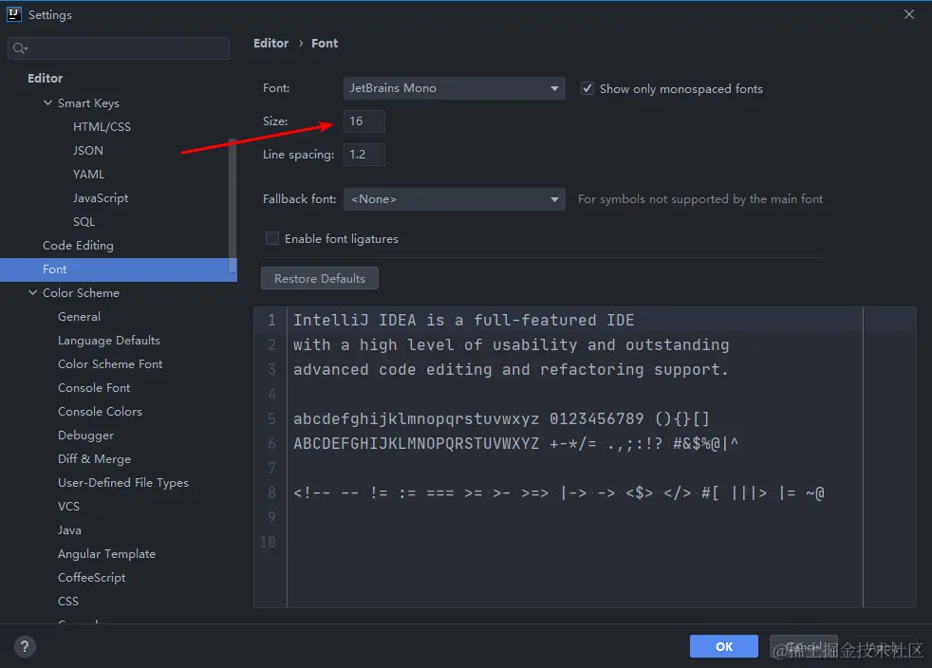Open the Font dropdown showing JetBrains Mono
The image size is (932, 668).
click(454, 88)
